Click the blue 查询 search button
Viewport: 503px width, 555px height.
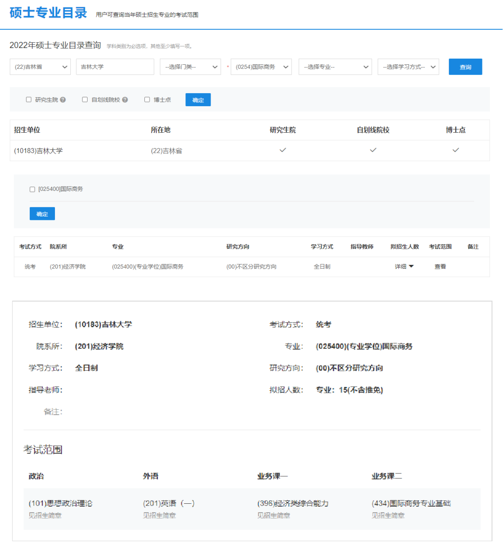point(465,67)
